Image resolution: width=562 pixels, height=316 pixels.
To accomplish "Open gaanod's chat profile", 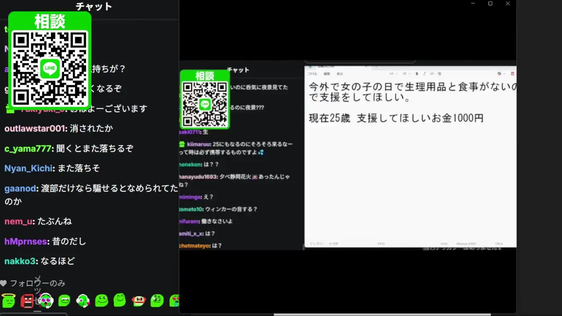I will click(x=20, y=189).
